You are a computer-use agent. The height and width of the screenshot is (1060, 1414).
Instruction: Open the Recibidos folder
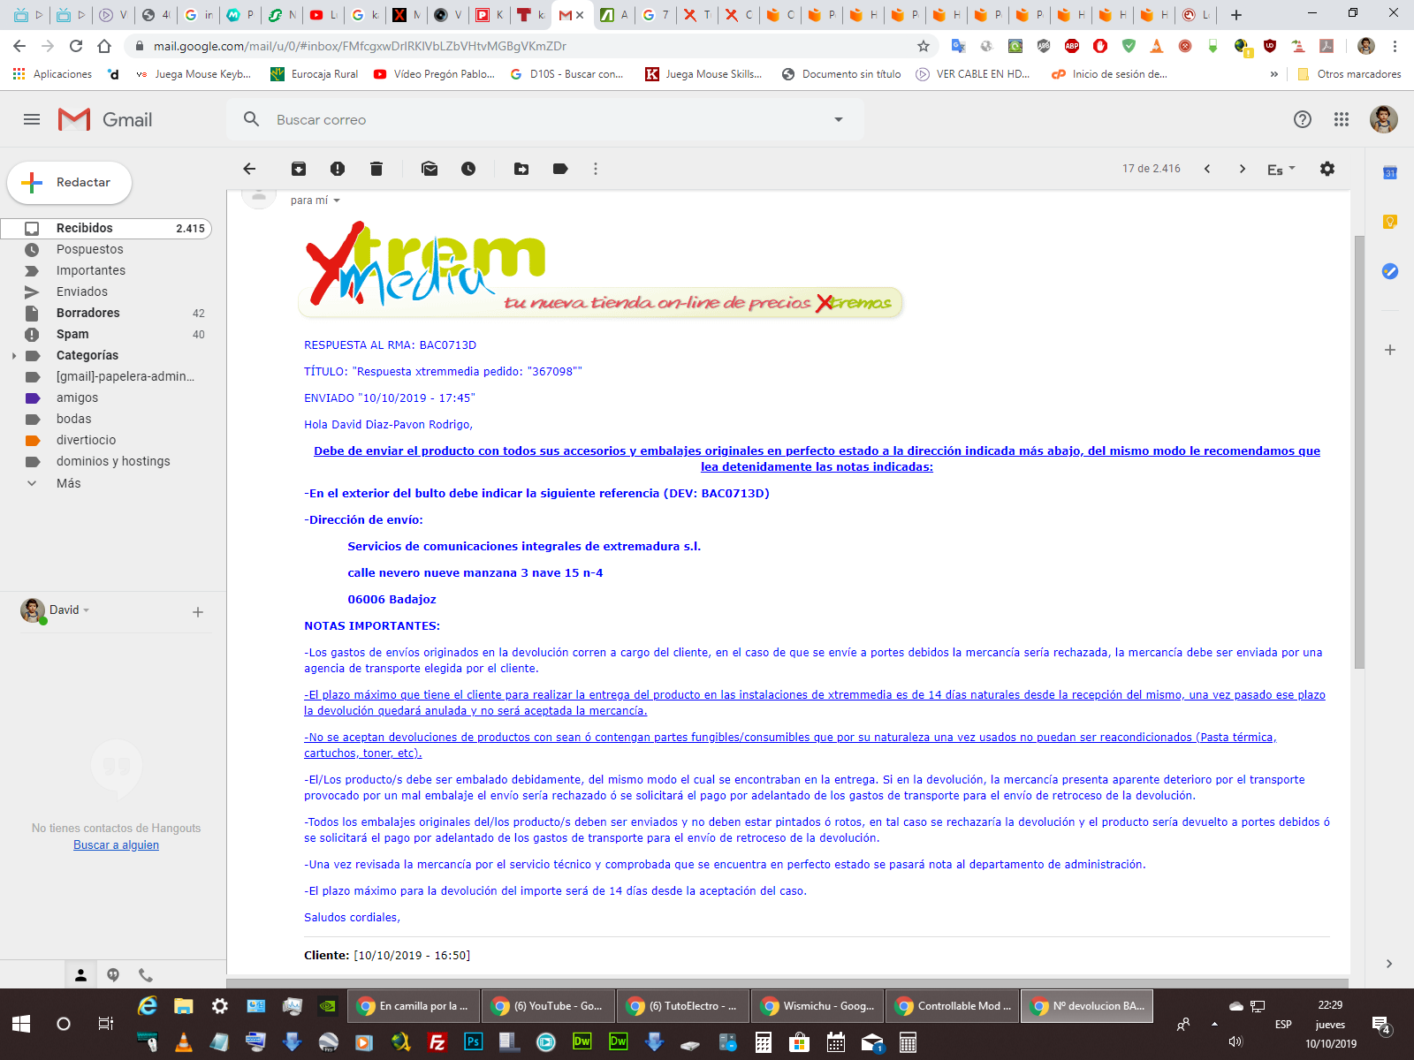[x=85, y=228]
